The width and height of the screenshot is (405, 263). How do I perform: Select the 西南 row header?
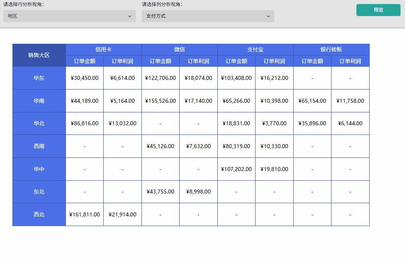tap(39, 146)
